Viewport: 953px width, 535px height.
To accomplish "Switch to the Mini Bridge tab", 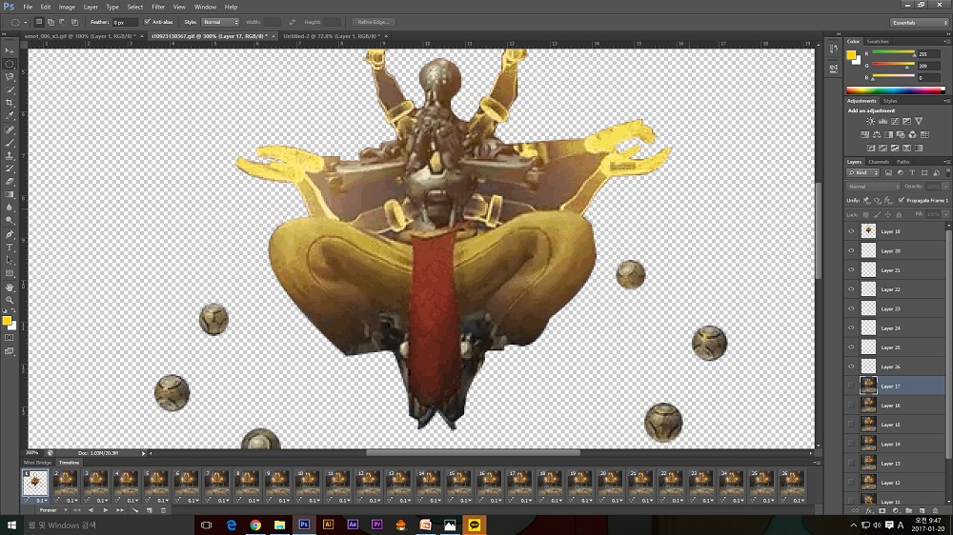I will tap(38, 463).
